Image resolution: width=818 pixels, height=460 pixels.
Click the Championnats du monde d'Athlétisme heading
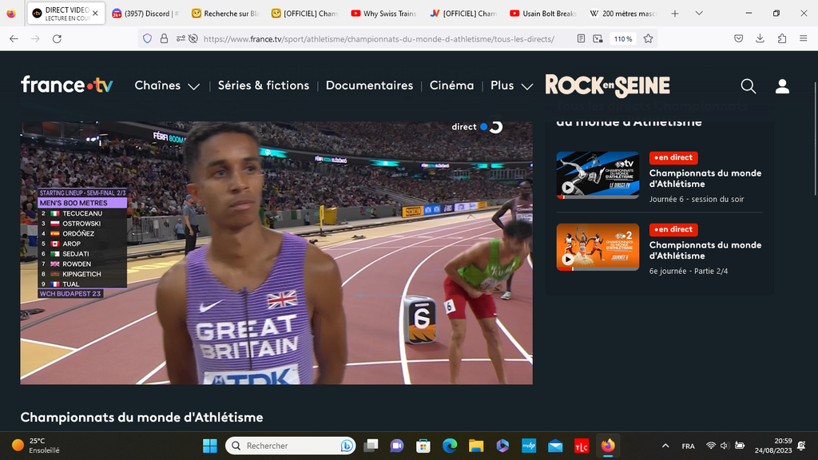pyautogui.click(x=141, y=417)
